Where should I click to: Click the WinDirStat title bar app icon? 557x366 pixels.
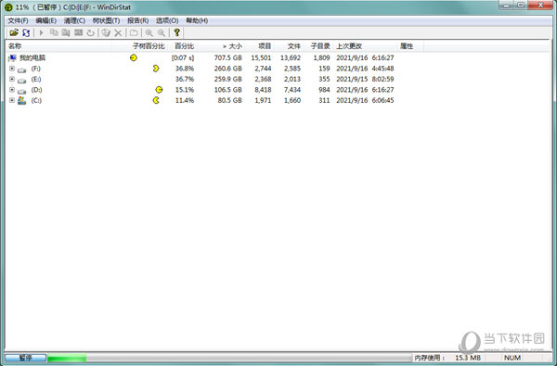click(8, 7)
